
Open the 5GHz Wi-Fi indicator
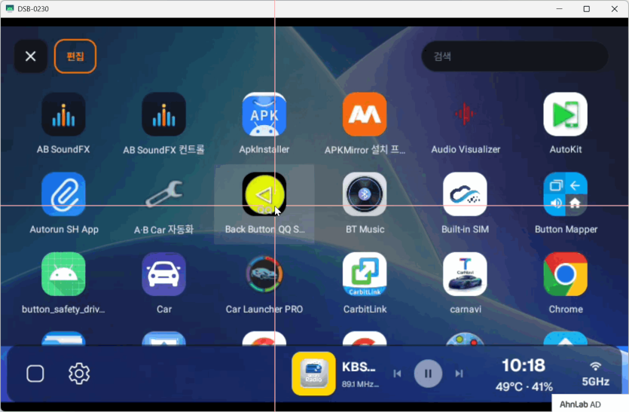coord(596,374)
